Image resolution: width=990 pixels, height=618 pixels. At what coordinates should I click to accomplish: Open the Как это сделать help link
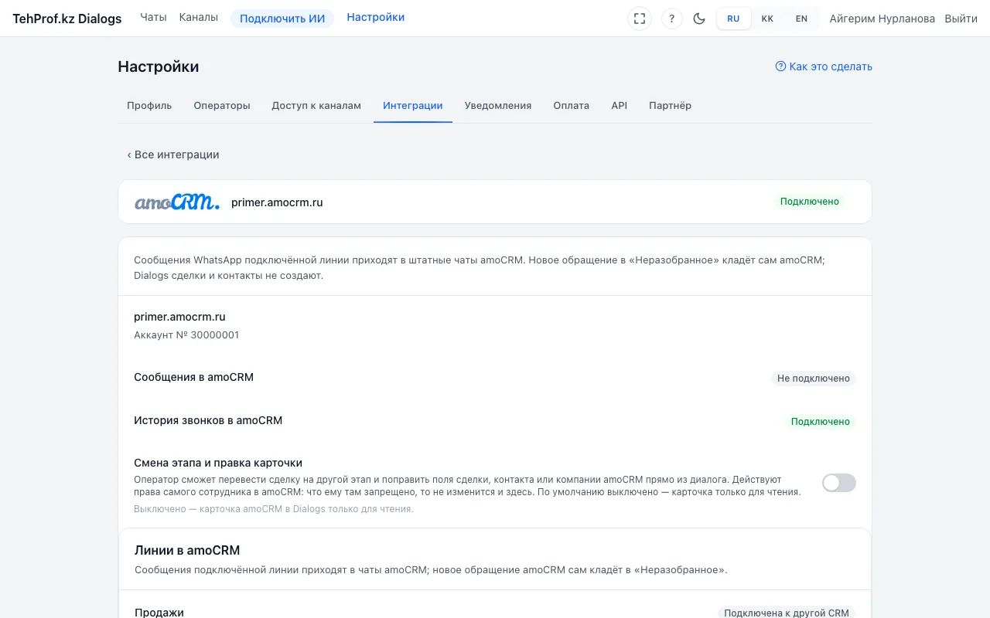pyautogui.click(x=824, y=66)
